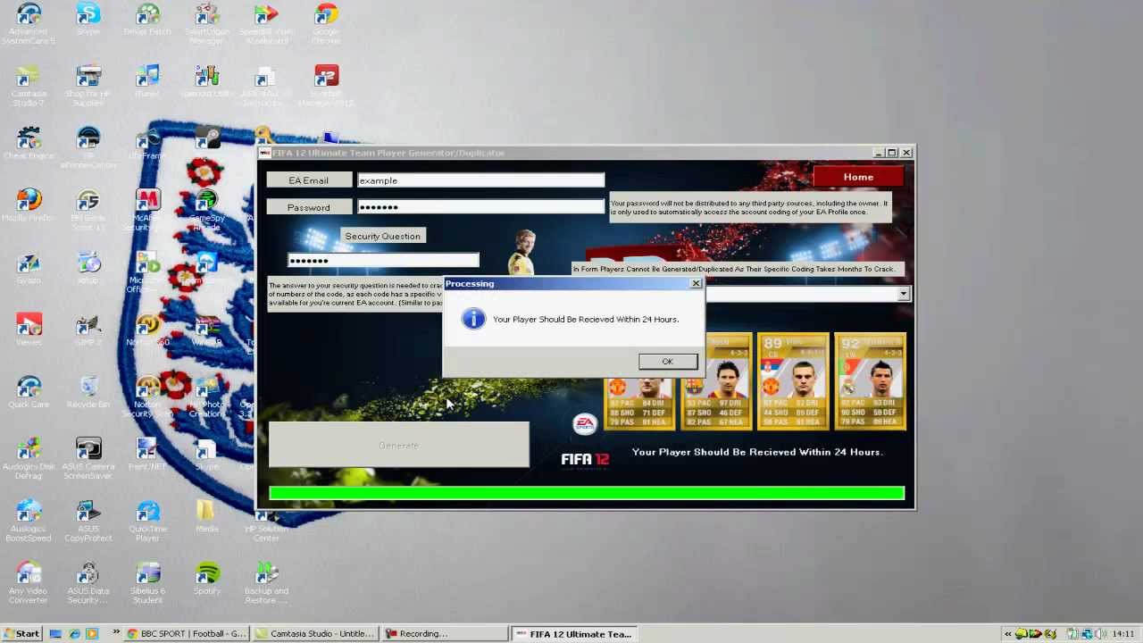The width and height of the screenshot is (1143, 643).
Task: Expand quick launch overflow chevron
Action: pos(116,633)
